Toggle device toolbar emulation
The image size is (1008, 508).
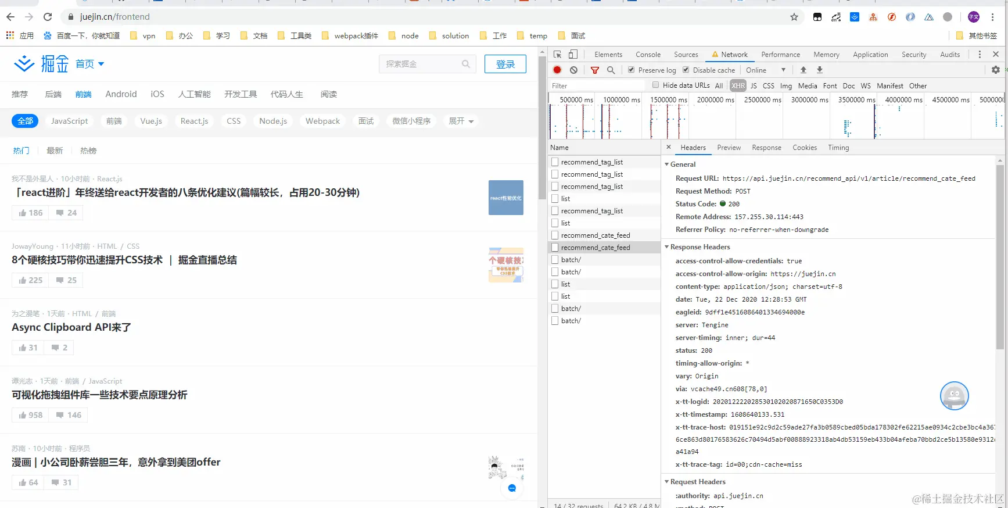click(573, 54)
